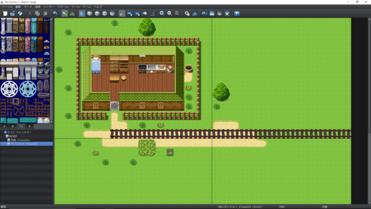Select the Pencil drawing tool
The height and width of the screenshot is (209, 371).
click(122, 13)
